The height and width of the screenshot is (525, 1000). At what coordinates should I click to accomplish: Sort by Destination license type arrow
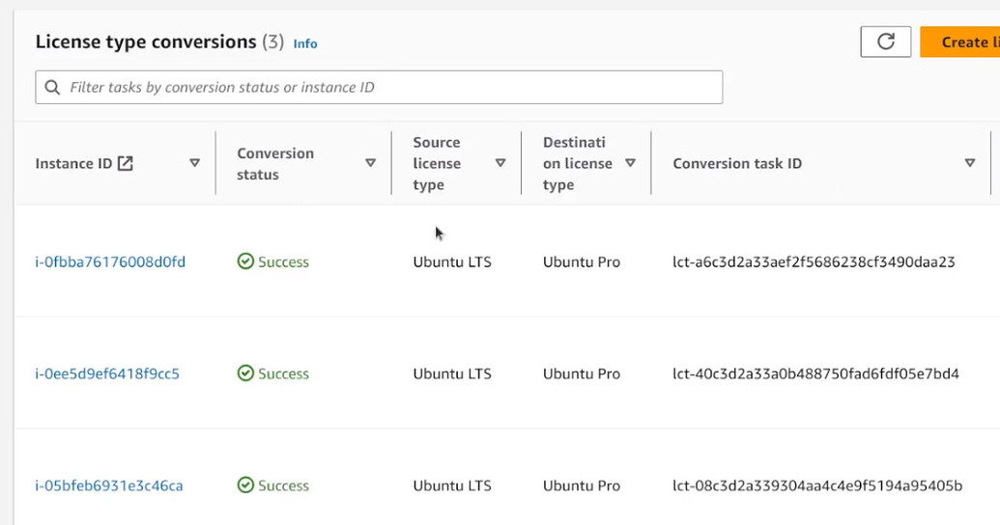click(630, 163)
